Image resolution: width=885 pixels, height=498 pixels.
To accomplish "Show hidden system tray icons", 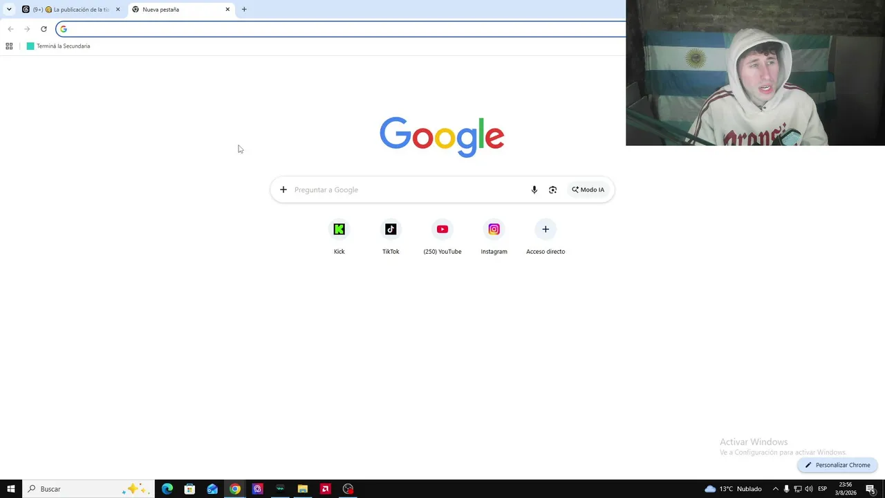I will 775,489.
